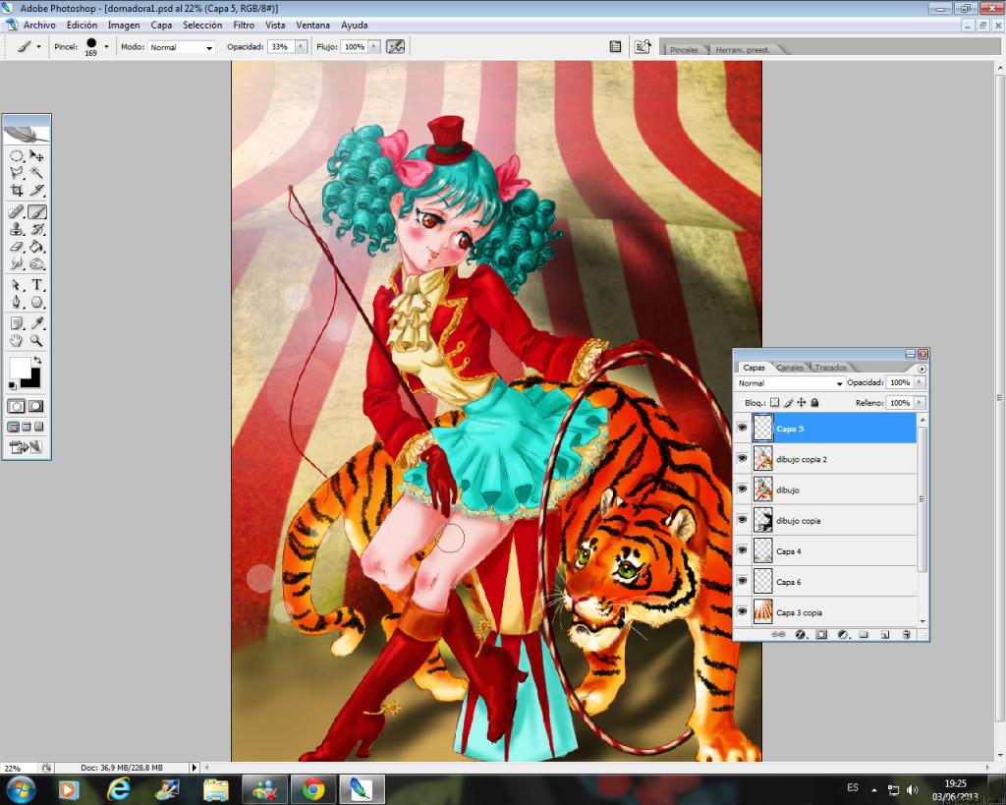Expand the Flujo slider arrow
The image size is (1006, 805).
[374, 47]
